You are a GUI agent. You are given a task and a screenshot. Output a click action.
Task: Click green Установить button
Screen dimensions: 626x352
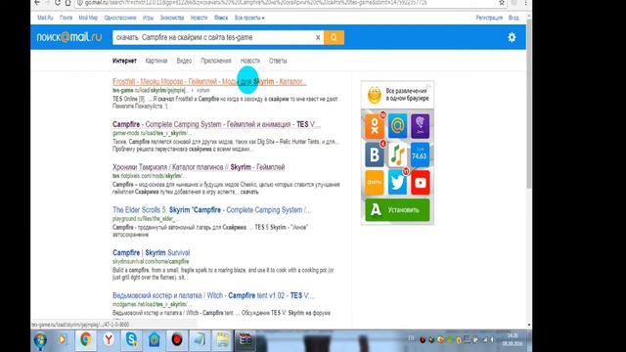tap(397, 210)
